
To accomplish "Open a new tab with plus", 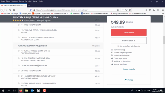I will (29, 5).
